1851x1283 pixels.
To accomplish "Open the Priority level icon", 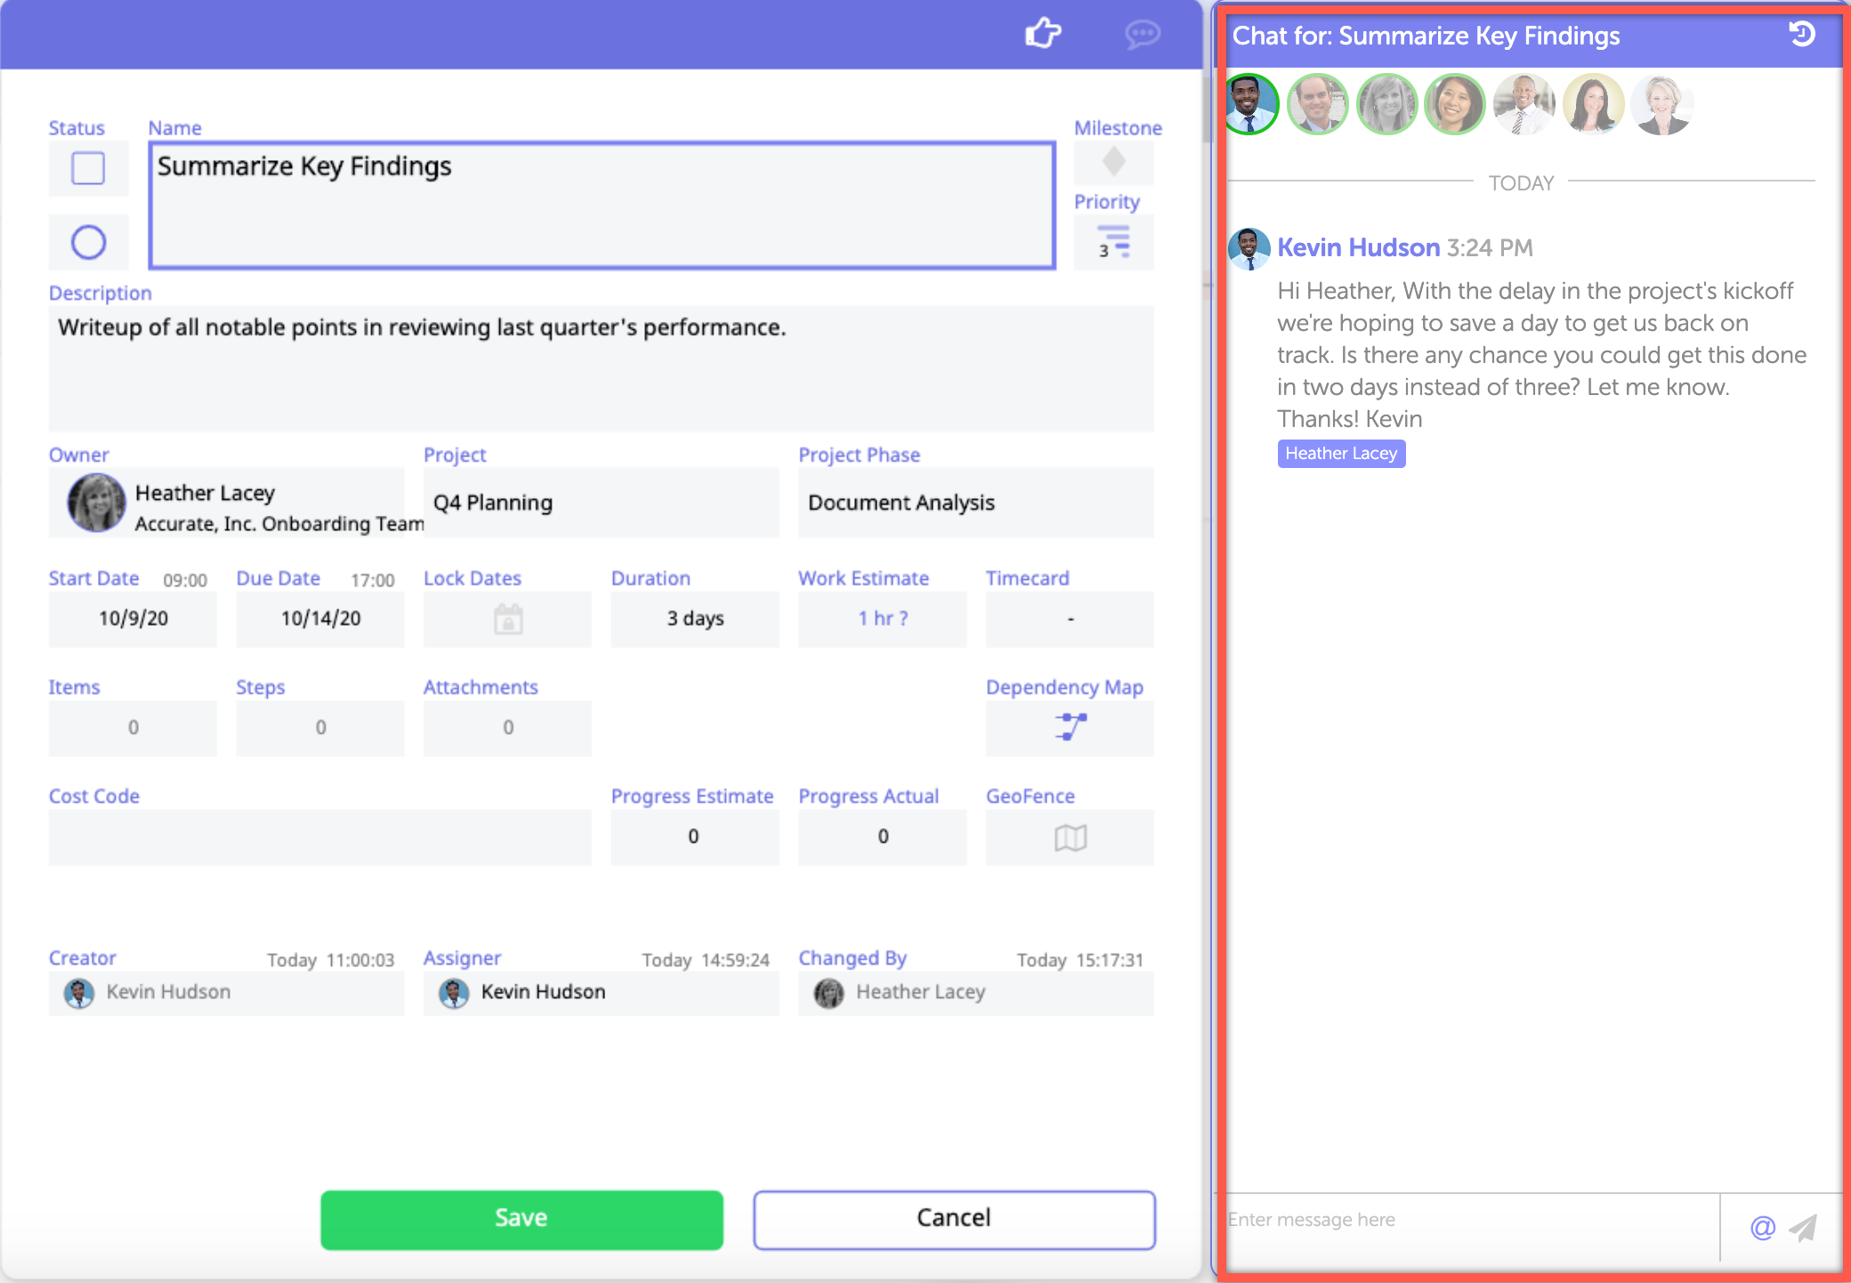I will click(x=1113, y=242).
